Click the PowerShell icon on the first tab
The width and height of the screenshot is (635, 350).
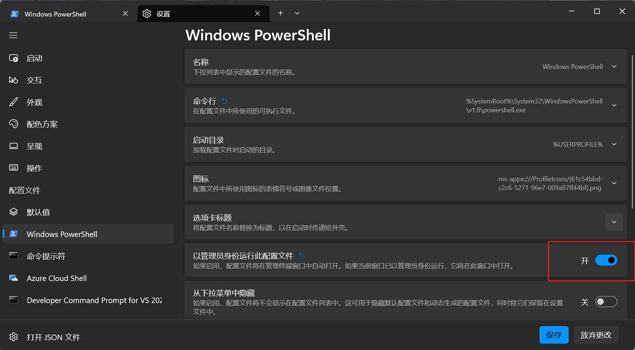pos(15,14)
